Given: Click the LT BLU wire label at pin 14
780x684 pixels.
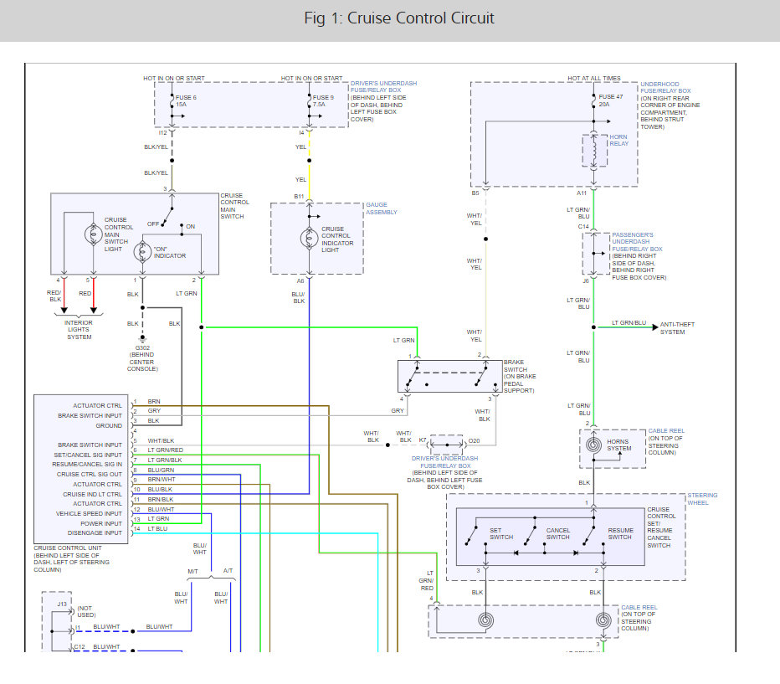Looking at the screenshot, I should coord(157,529).
